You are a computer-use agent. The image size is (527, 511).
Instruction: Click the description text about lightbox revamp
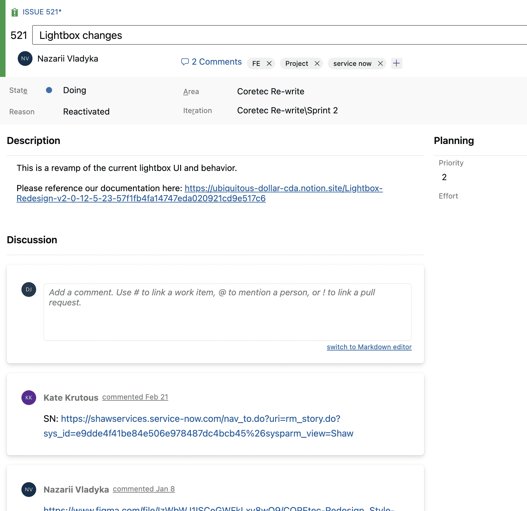127,168
